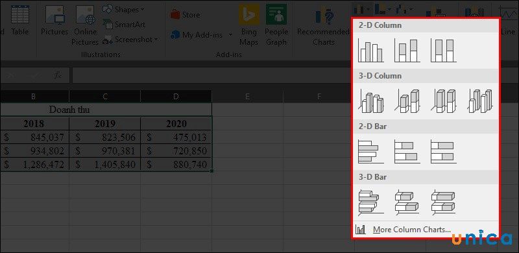The width and height of the screenshot is (519, 253).
Task: Click the People Graph add-in
Action: tap(276, 25)
